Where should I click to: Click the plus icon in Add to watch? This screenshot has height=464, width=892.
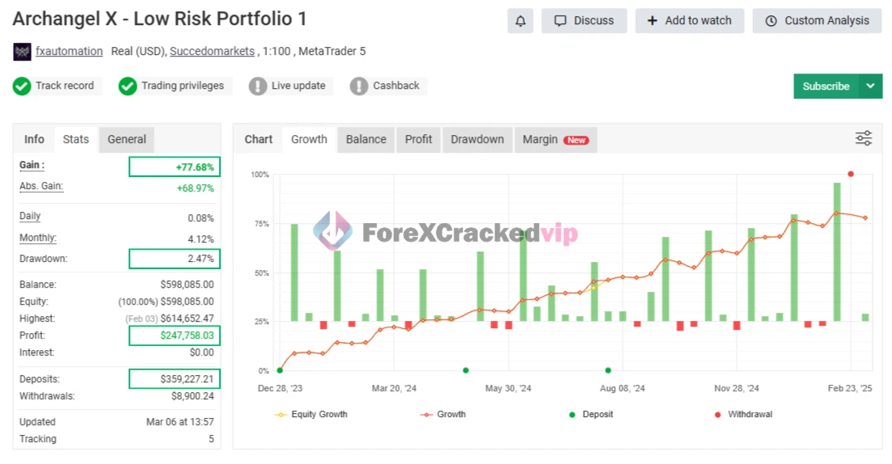click(x=653, y=21)
